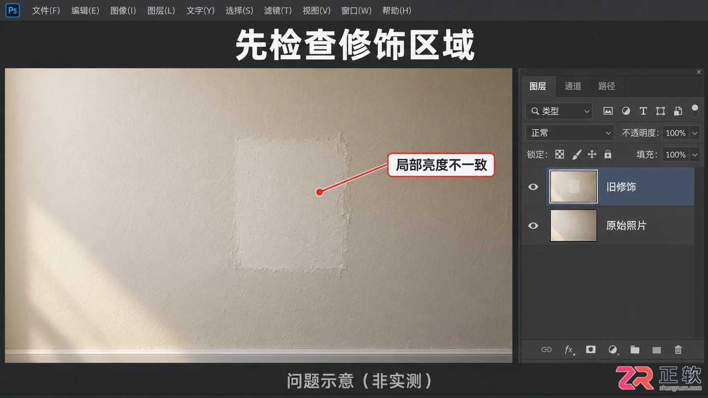Open the 类型 layer filter dropdown
Viewport: 708px width, 398px height.
(x=559, y=111)
